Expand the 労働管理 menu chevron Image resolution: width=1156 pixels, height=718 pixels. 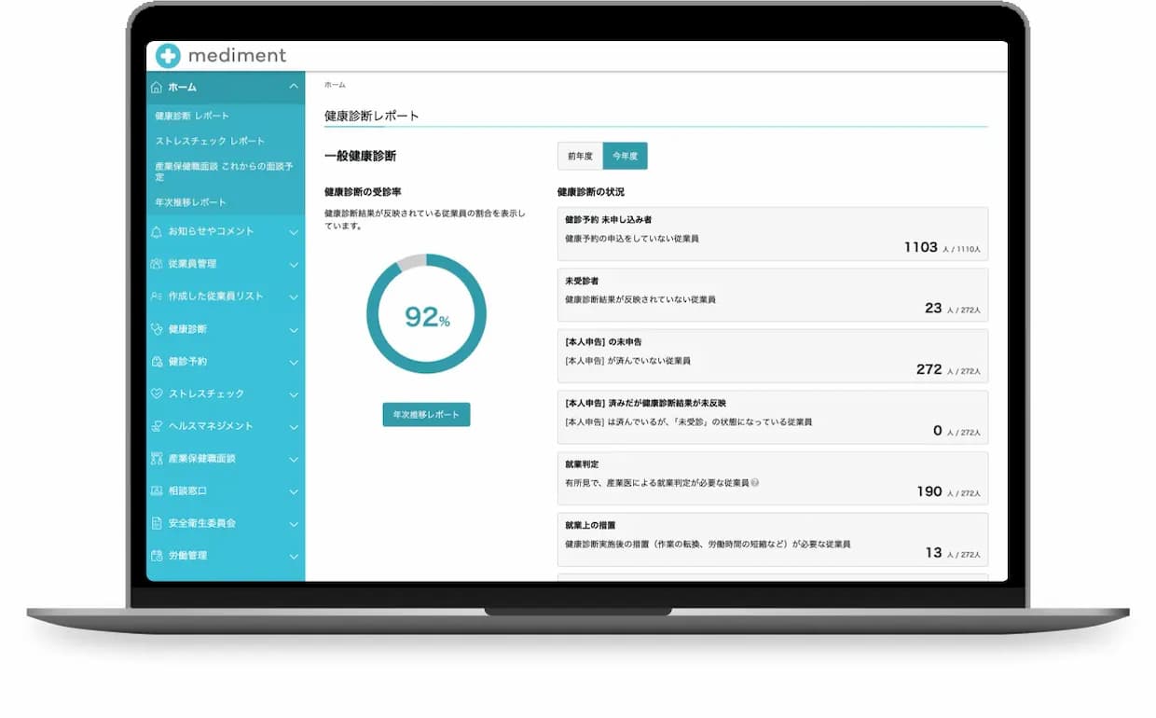[x=294, y=557]
